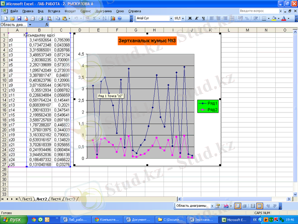This screenshot has height=224, width=298.
Task: Click the пуск Start button
Action: click(x=13, y=220)
